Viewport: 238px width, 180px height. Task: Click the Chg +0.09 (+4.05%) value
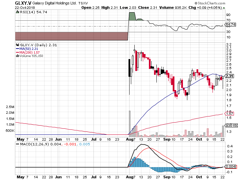(x=205, y=7)
